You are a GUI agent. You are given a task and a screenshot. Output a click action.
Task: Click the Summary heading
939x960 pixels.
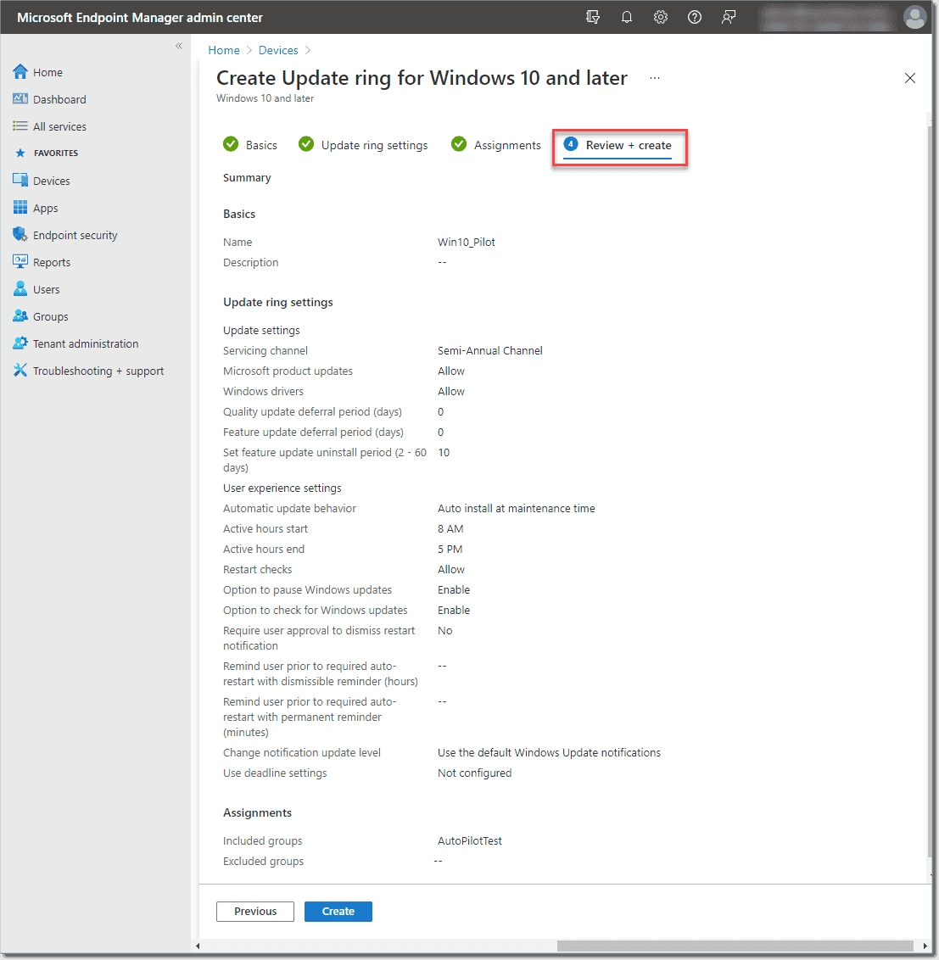click(247, 177)
